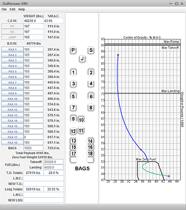Toggle second-in-command seat S in layout
The height and width of the screenshot is (210, 186).
point(91,50)
